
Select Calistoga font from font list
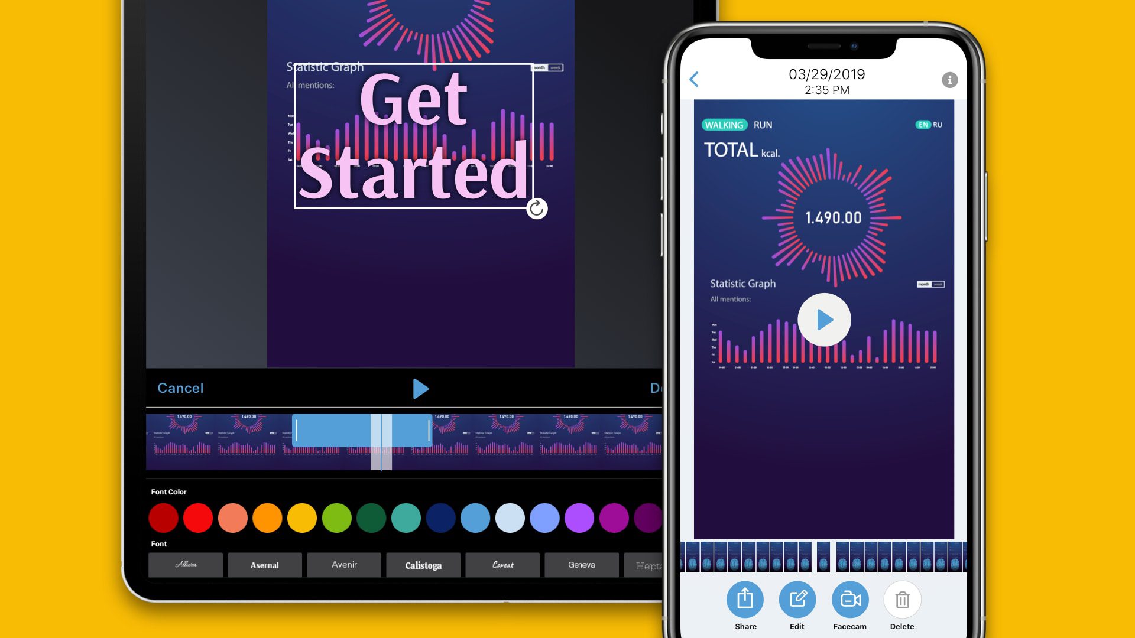[x=423, y=565]
